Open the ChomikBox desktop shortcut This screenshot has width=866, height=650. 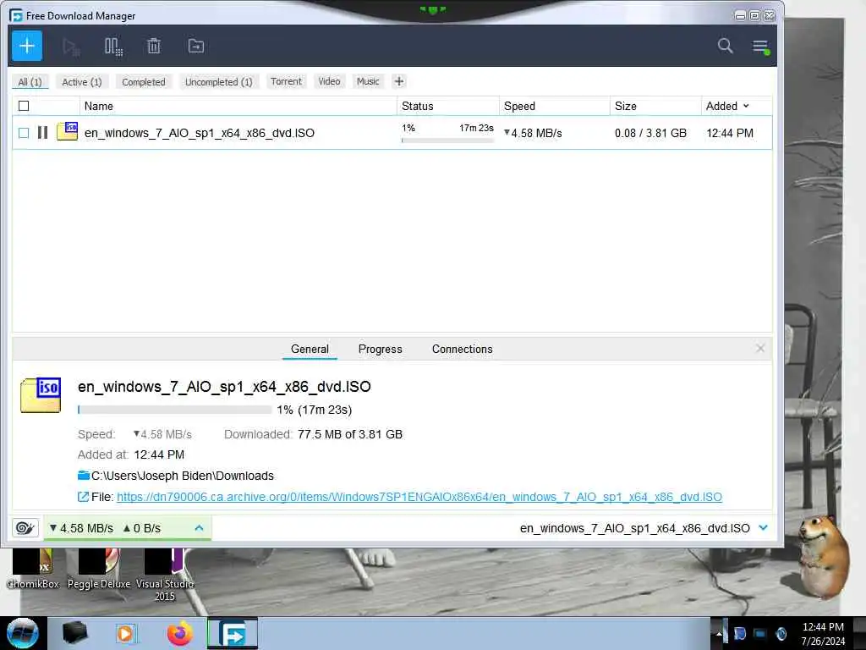coord(33,568)
